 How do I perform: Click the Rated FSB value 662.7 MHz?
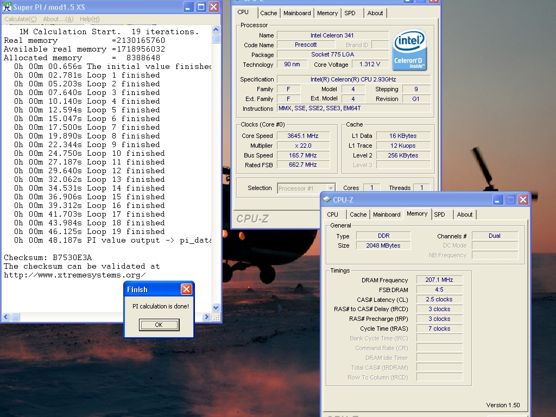pyautogui.click(x=303, y=165)
